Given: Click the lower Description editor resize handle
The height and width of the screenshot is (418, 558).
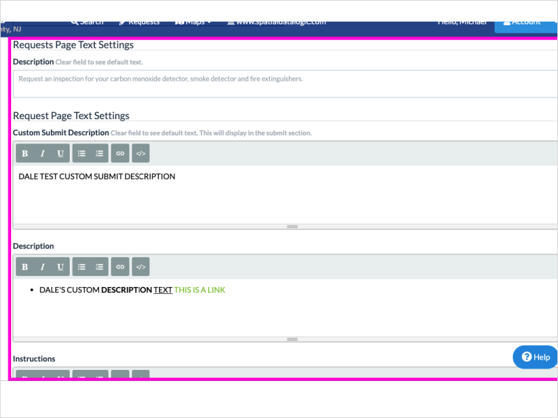Looking at the screenshot, I should coord(292,339).
